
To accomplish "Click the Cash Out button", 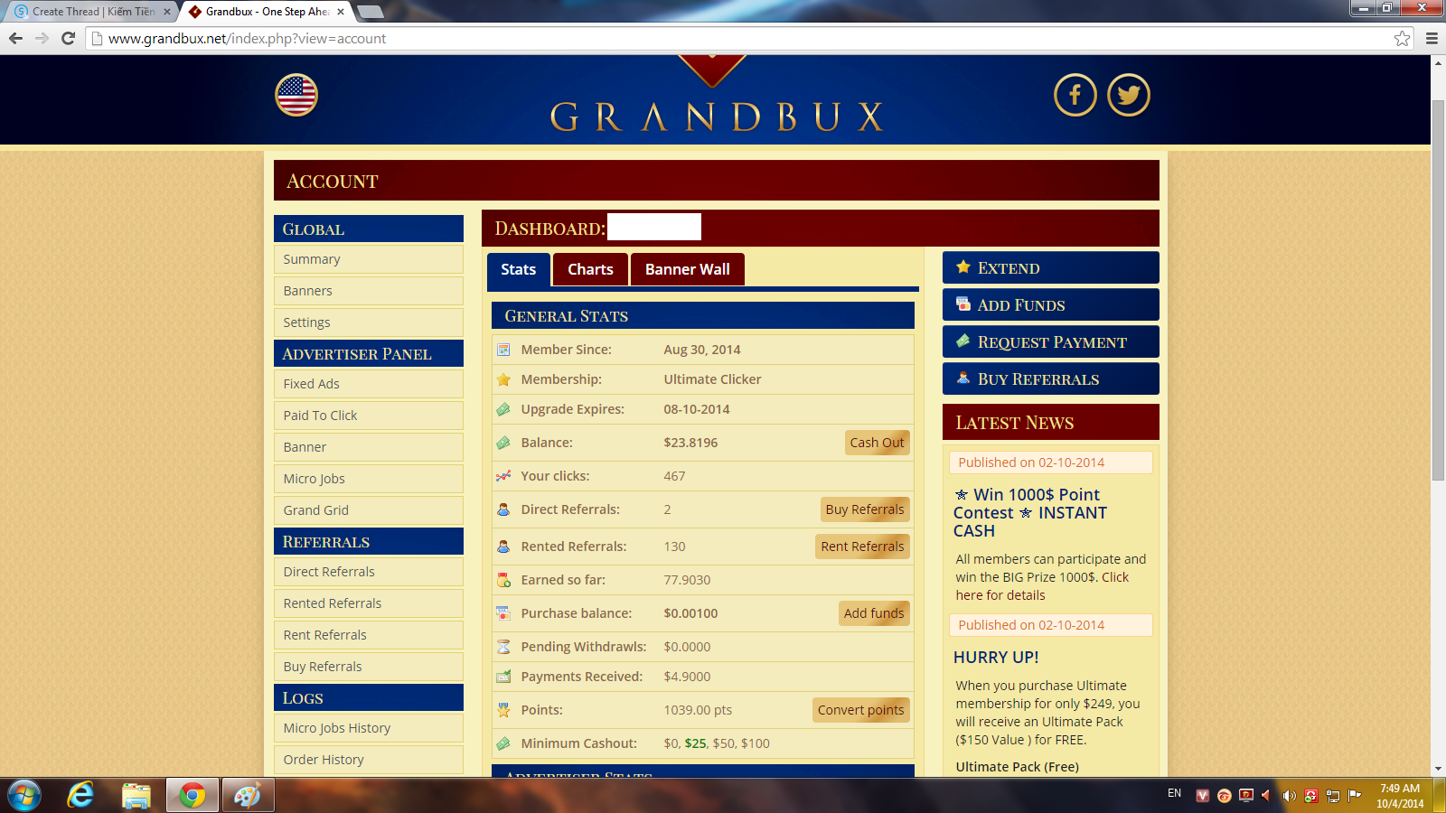I will click(x=877, y=443).
